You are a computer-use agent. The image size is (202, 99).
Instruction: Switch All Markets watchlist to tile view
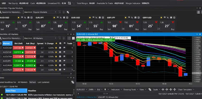[x=73, y=38]
